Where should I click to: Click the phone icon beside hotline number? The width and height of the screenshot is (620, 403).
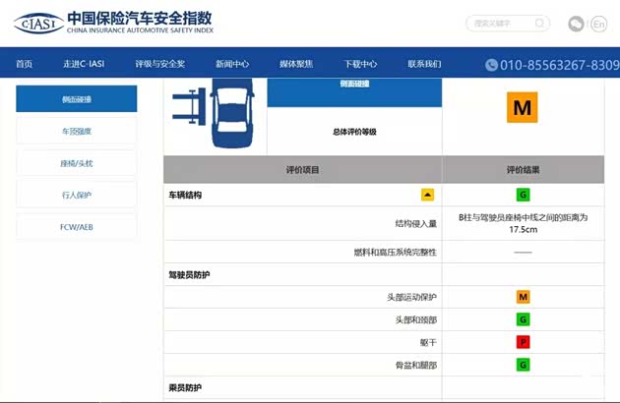click(491, 65)
